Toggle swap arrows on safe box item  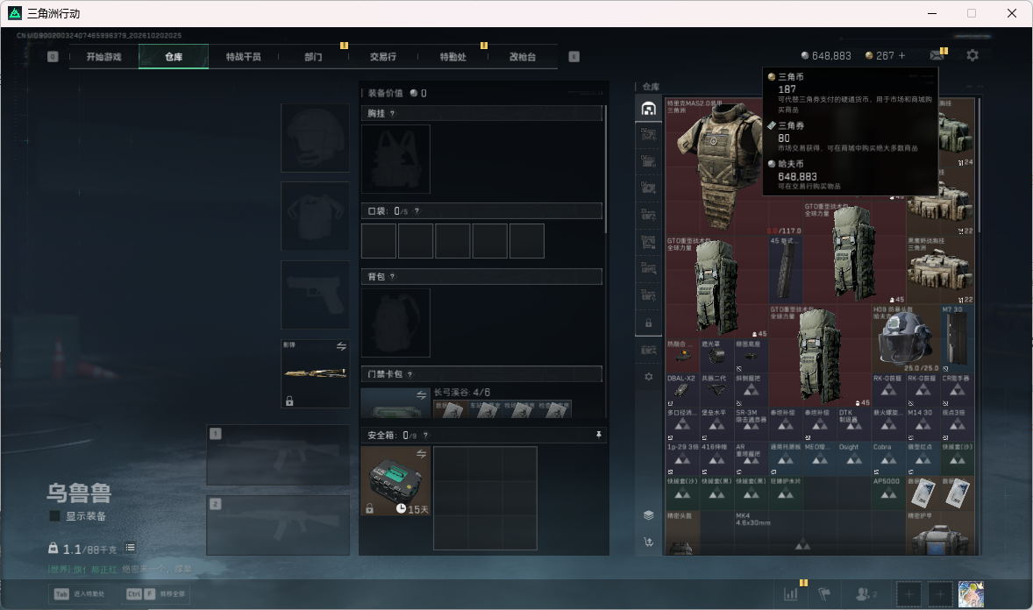(421, 454)
